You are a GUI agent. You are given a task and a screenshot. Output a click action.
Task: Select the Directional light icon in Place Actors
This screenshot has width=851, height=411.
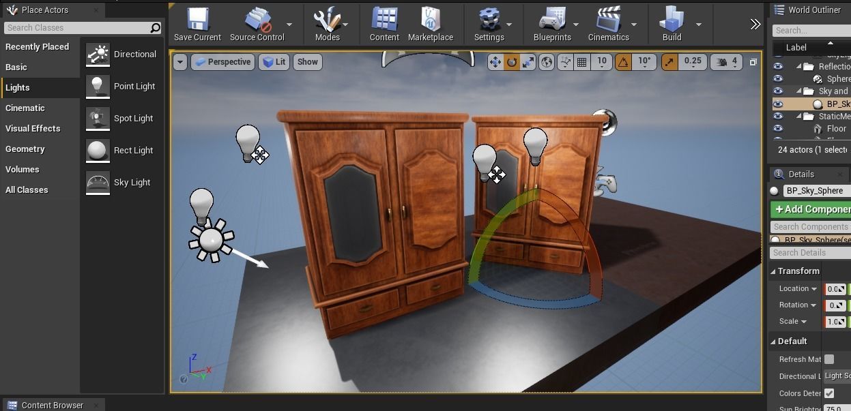[98, 55]
